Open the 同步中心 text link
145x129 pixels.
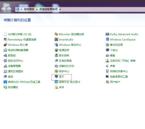pyautogui.click(x=64, y=71)
